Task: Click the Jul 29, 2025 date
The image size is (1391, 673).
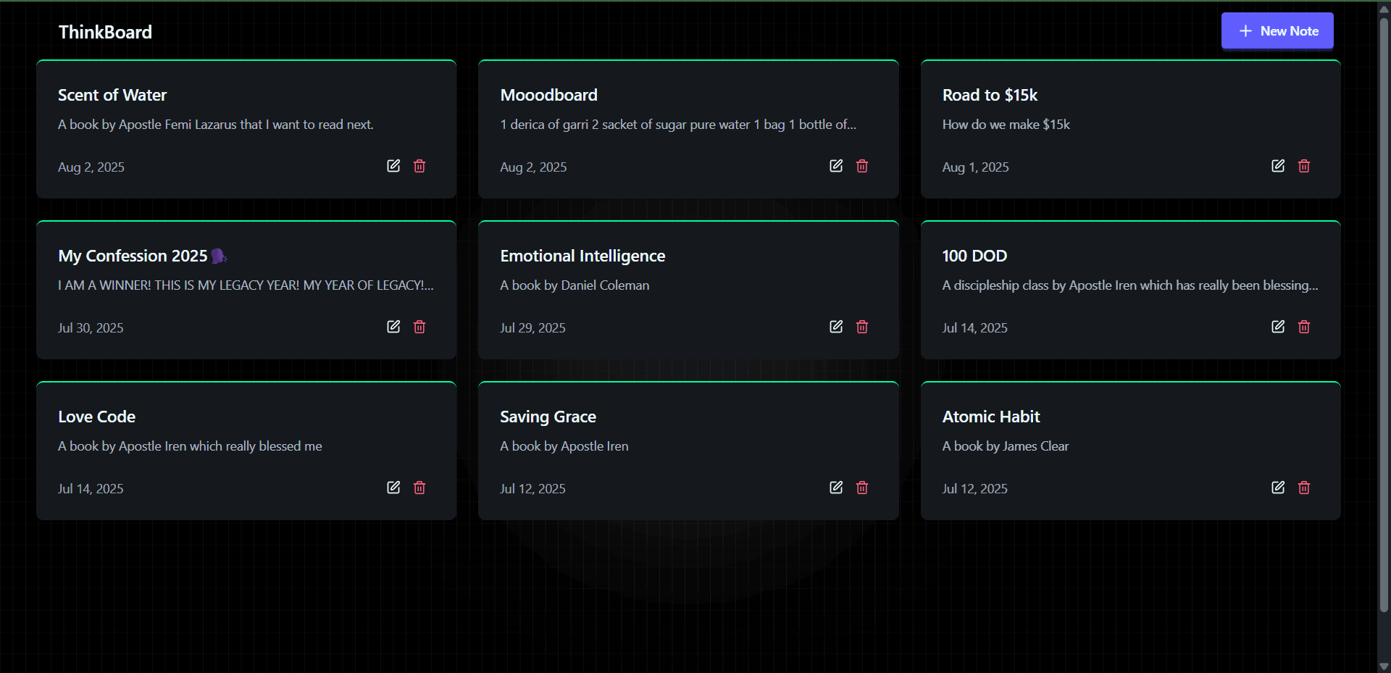Action: (x=532, y=328)
